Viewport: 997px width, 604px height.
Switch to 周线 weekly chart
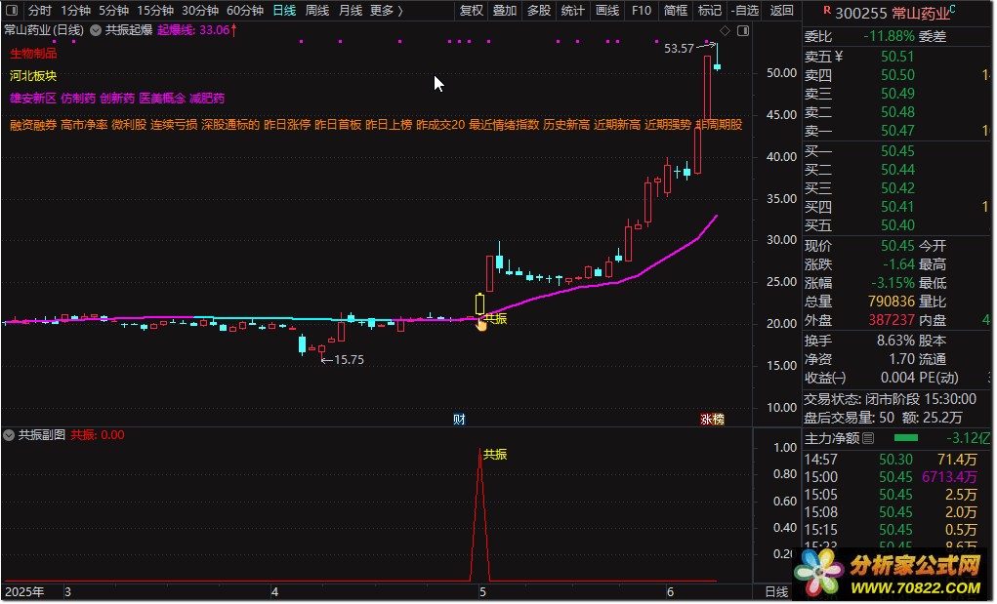[316, 10]
